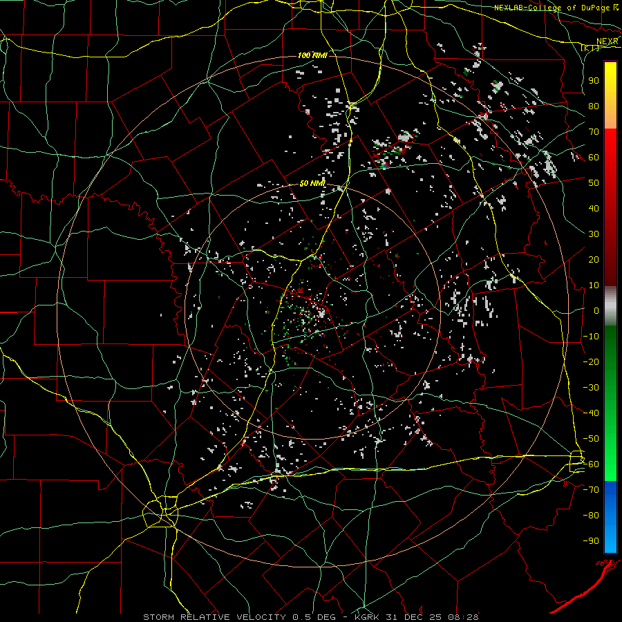Click the -50 value on the velocity scale
This screenshot has height=622, width=622.
(591, 439)
